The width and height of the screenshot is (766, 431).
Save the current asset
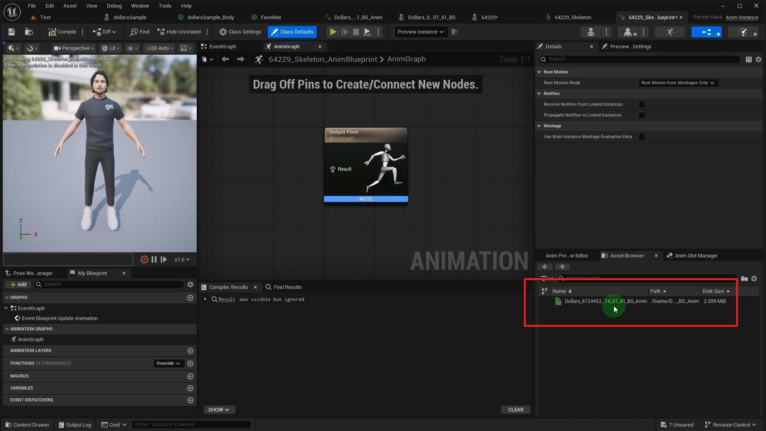[x=11, y=32]
